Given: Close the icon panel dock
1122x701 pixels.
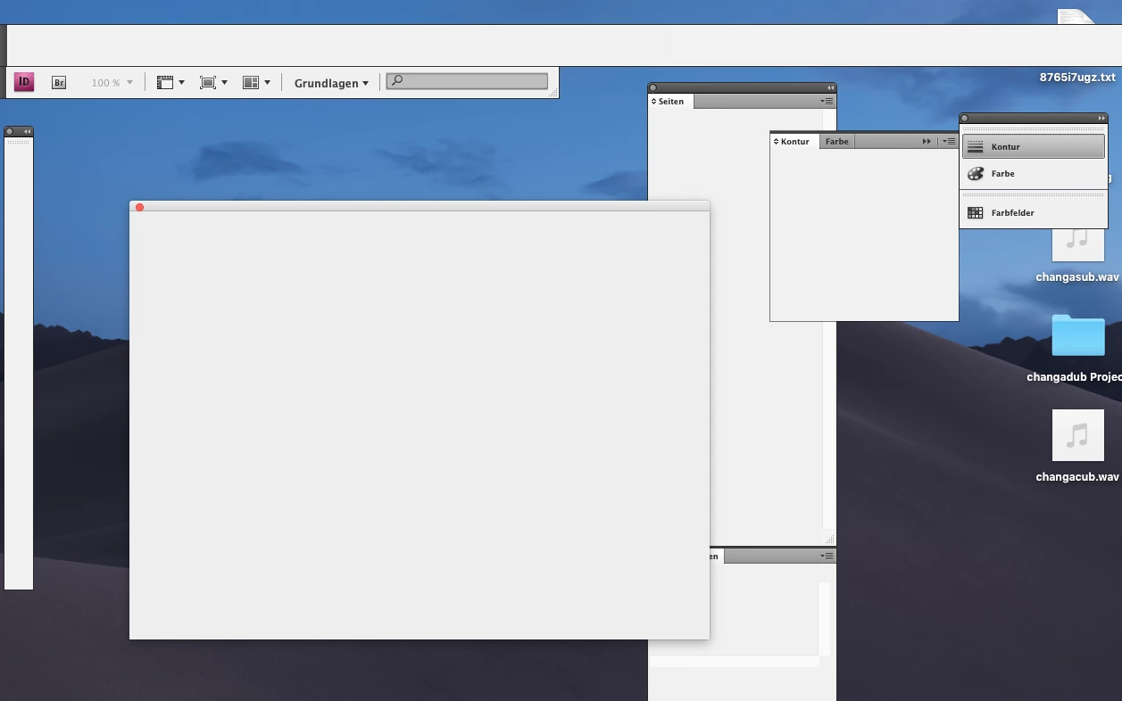Looking at the screenshot, I should 965,118.
